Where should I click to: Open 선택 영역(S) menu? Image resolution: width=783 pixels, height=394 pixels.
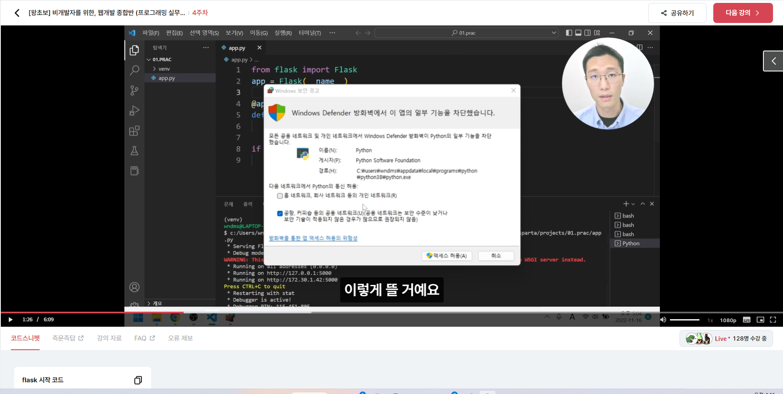[204, 33]
